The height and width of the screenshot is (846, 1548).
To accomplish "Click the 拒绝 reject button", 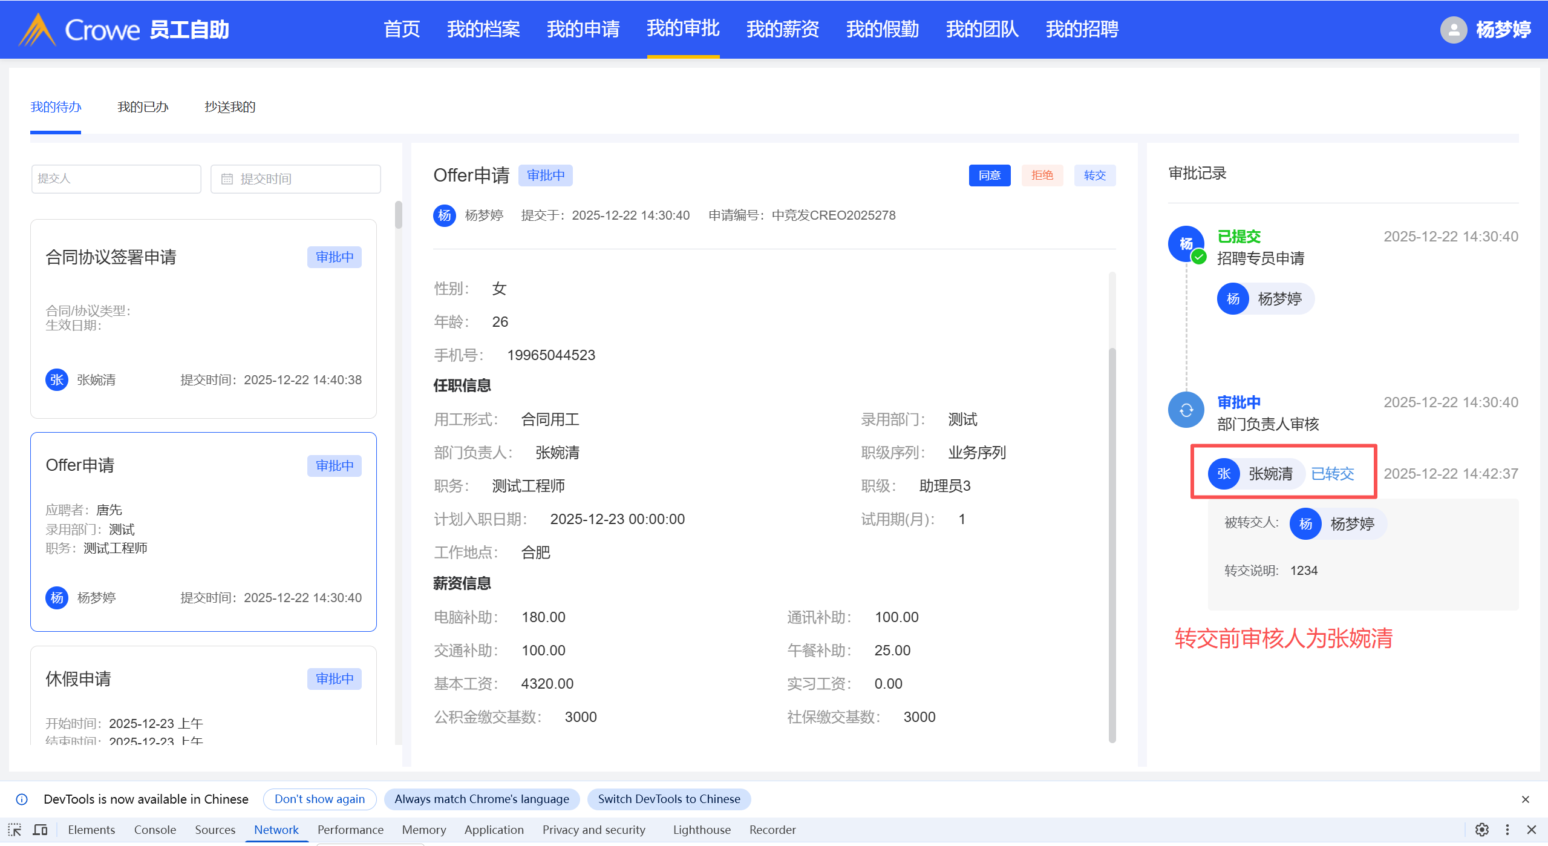I will point(1042,175).
